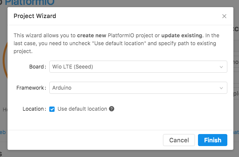
Task: Click the Board field label
Action: point(37,67)
